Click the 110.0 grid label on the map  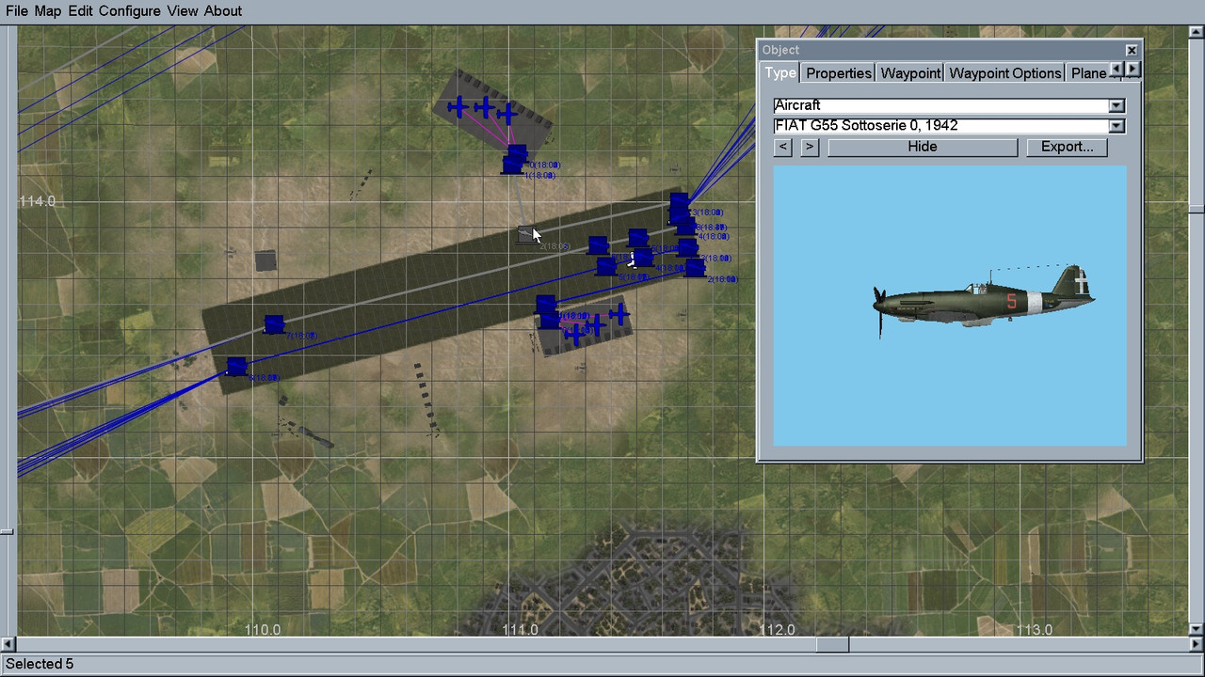coord(263,630)
